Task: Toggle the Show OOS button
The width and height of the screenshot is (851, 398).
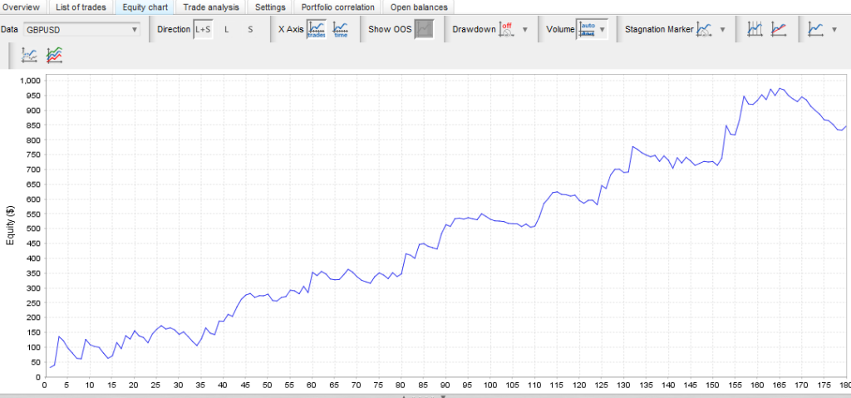Action: pyautogui.click(x=424, y=29)
